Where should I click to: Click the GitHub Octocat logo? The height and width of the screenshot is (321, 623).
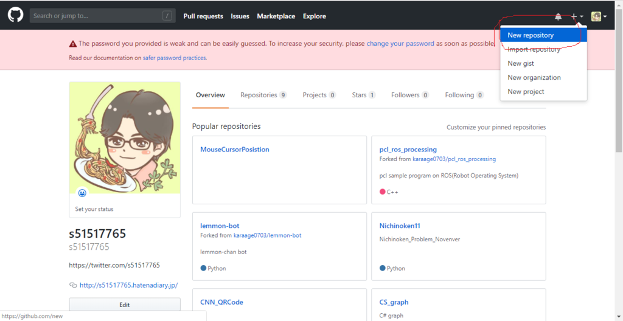(15, 16)
